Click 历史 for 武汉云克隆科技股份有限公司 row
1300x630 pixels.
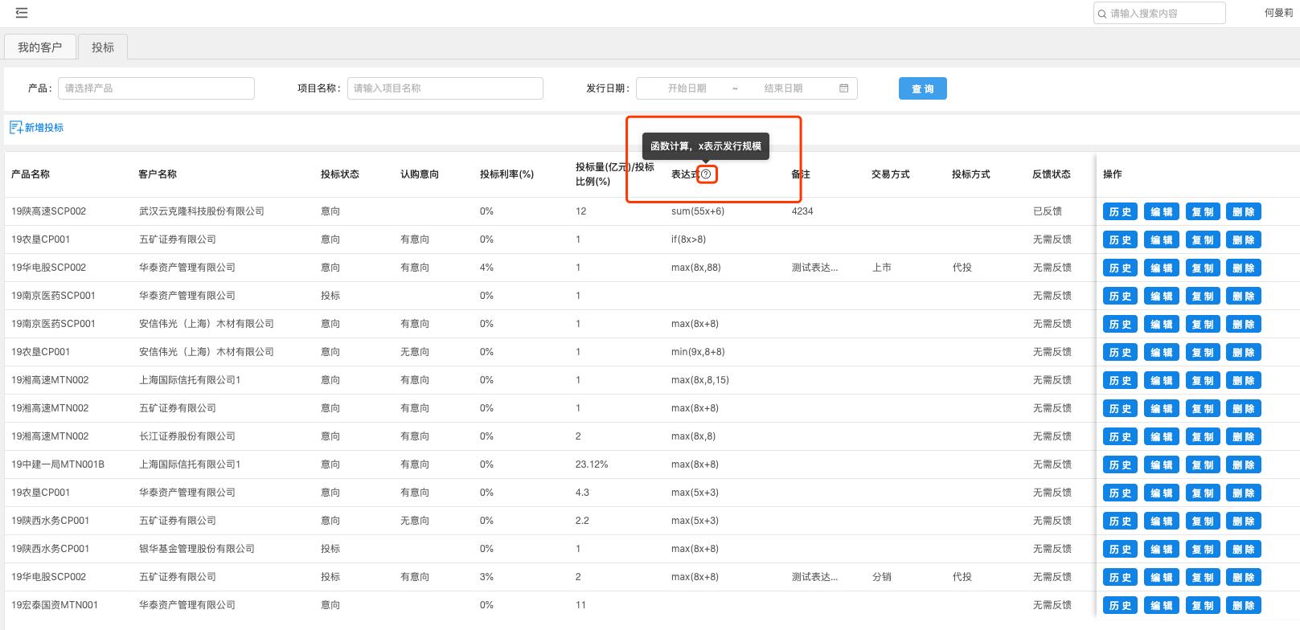[x=1120, y=212]
